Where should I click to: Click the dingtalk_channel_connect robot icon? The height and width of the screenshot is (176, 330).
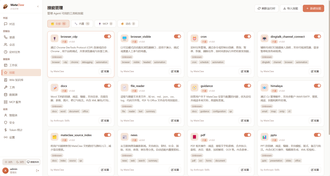pyautogui.click(x=265, y=38)
